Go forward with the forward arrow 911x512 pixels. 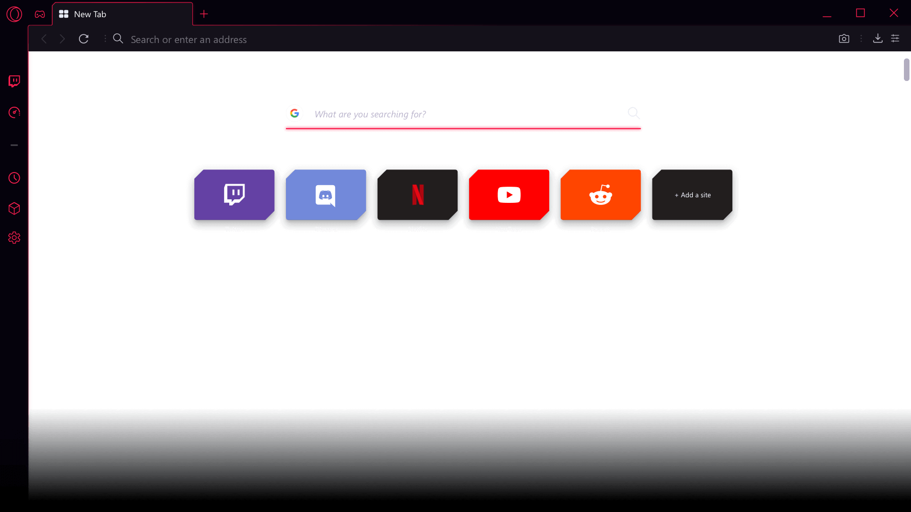(62, 39)
